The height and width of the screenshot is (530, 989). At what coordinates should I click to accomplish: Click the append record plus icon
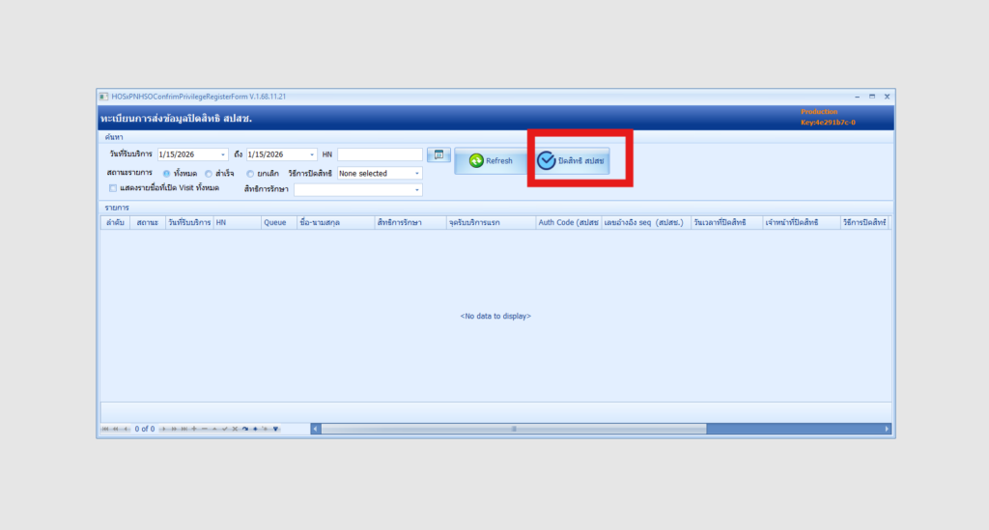pos(194,429)
